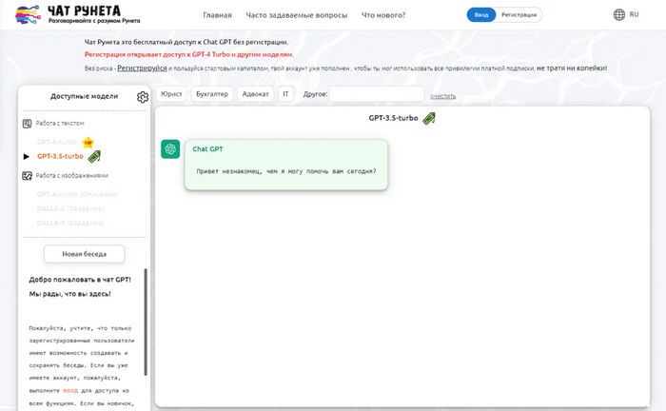Viewport: 666px width, 411px height.
Task: Go to Главная page
Action: [x=217, y=15]
